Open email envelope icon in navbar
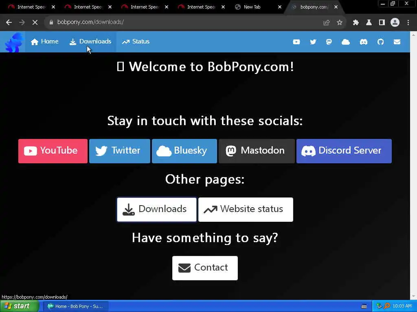This screenshot has width=417, height=312. pos(397,42)
